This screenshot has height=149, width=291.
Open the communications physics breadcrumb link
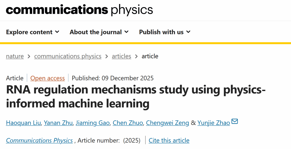pyautogui.click(x=68, y=56)
